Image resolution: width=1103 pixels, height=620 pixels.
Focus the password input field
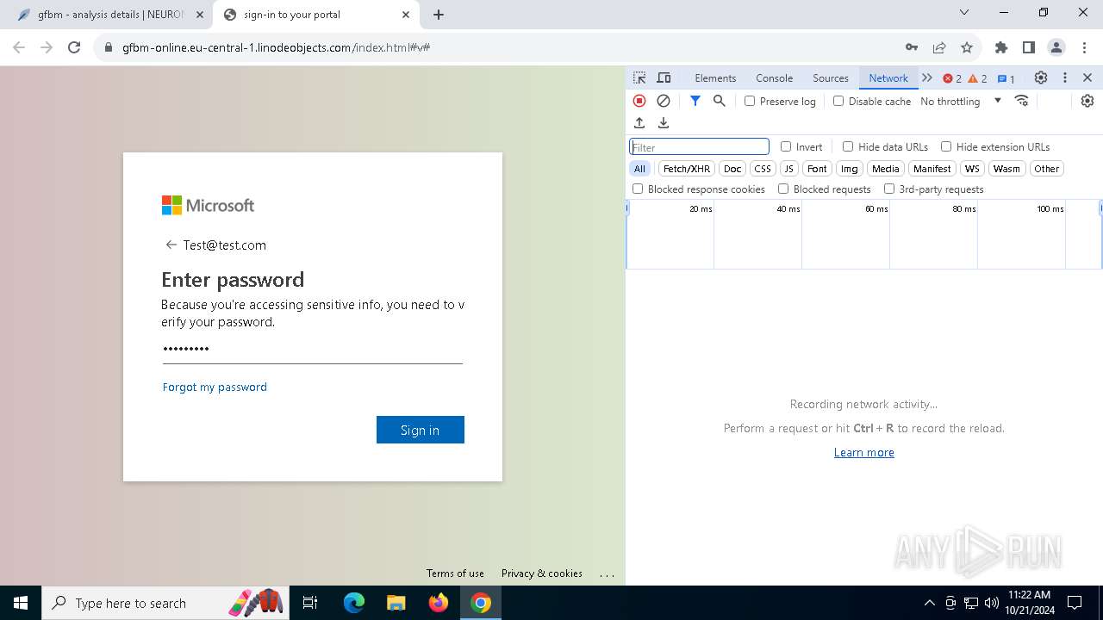pyautogui.click(x=313, y=350)
